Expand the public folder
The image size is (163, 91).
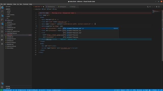[8, 16]
